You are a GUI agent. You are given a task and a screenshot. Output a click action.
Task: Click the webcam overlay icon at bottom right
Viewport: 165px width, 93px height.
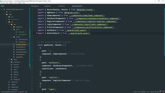pyautogui.click(x=163, y=91)
